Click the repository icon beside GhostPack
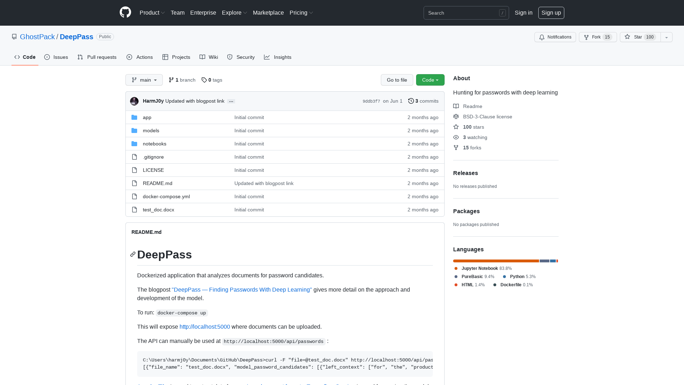 point(14,37)
